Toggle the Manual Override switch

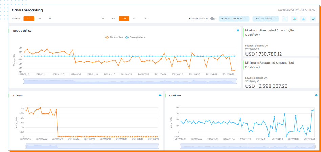pos(213,19)
